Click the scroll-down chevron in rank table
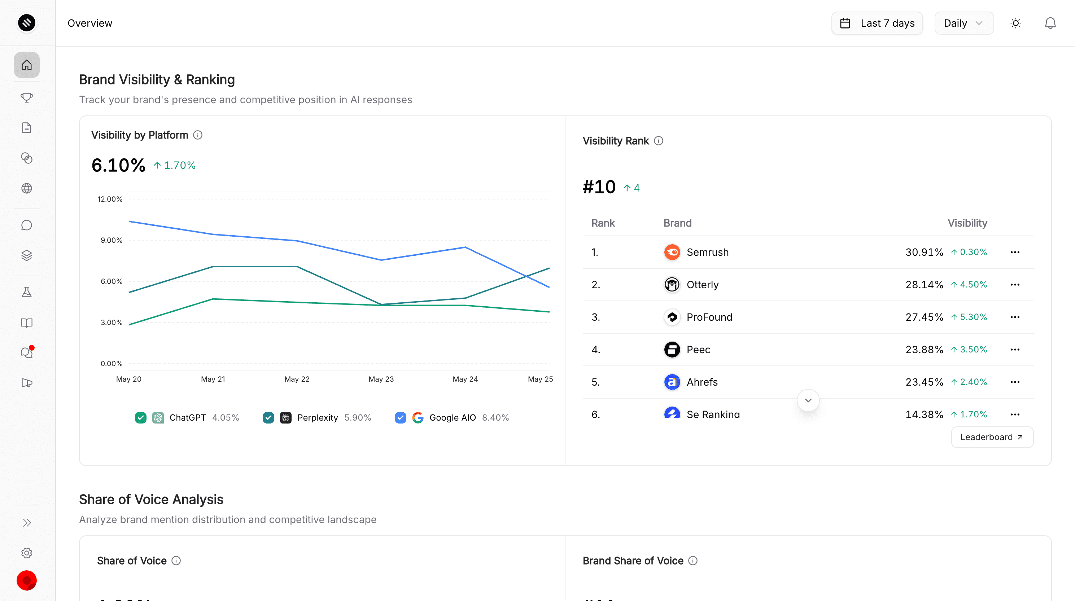The width and height of the screenshot is (1075, 601). pos(808,400)
